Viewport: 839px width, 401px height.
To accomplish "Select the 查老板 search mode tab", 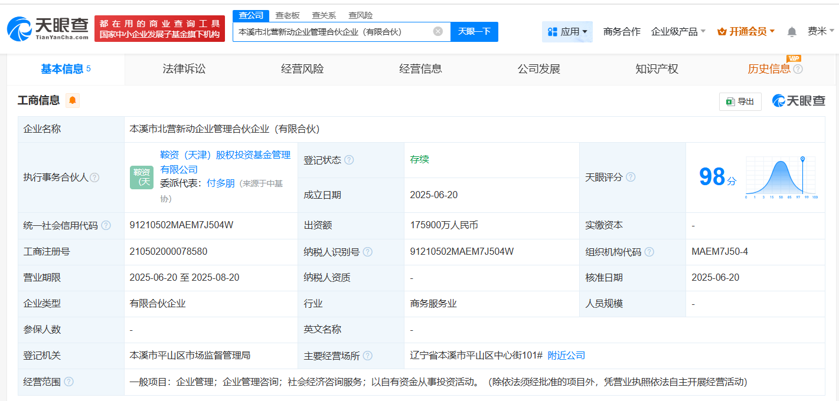I will [288, 15].
